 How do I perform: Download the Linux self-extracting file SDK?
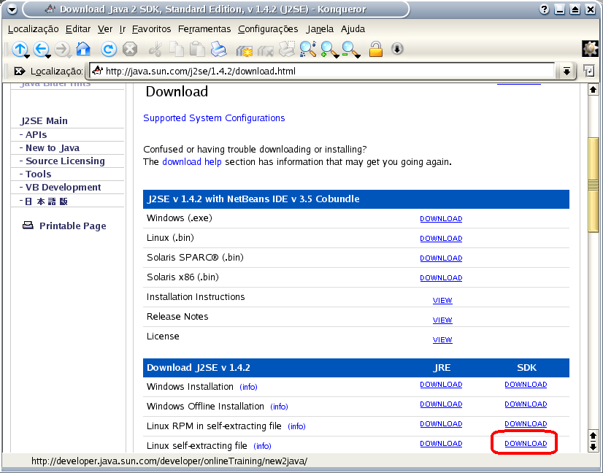click(x=526, y=443)
